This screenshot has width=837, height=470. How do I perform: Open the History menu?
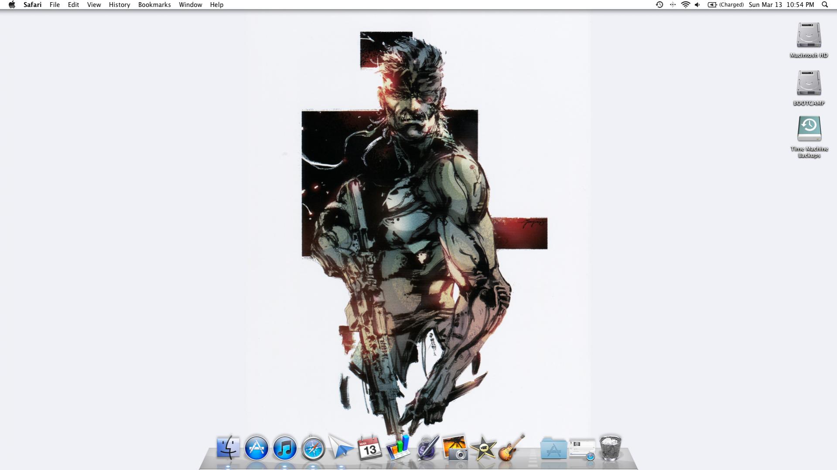(x=120, y=5)
